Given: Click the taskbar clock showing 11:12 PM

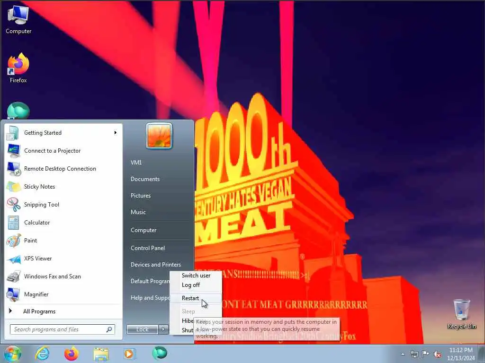Looking at the screenshot, I should (x=461, y=354).
